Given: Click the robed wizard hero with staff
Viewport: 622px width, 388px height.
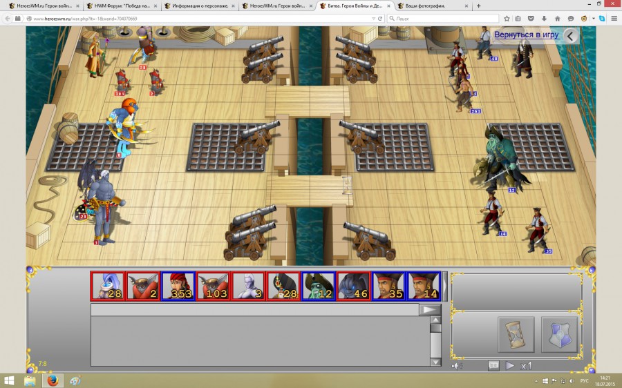Looking at the screenshot, I should [95, 55].
